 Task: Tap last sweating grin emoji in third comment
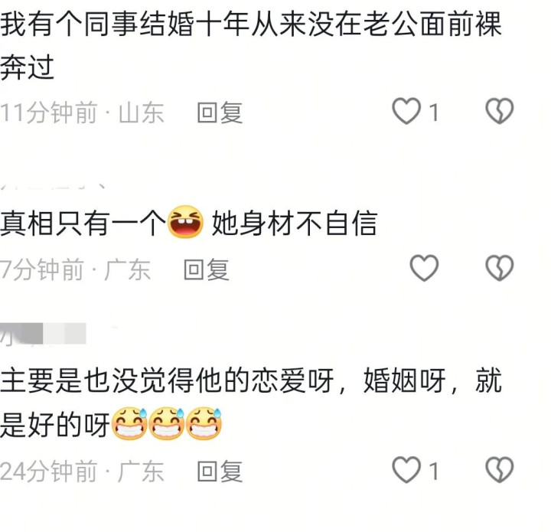tap(204, 424)
